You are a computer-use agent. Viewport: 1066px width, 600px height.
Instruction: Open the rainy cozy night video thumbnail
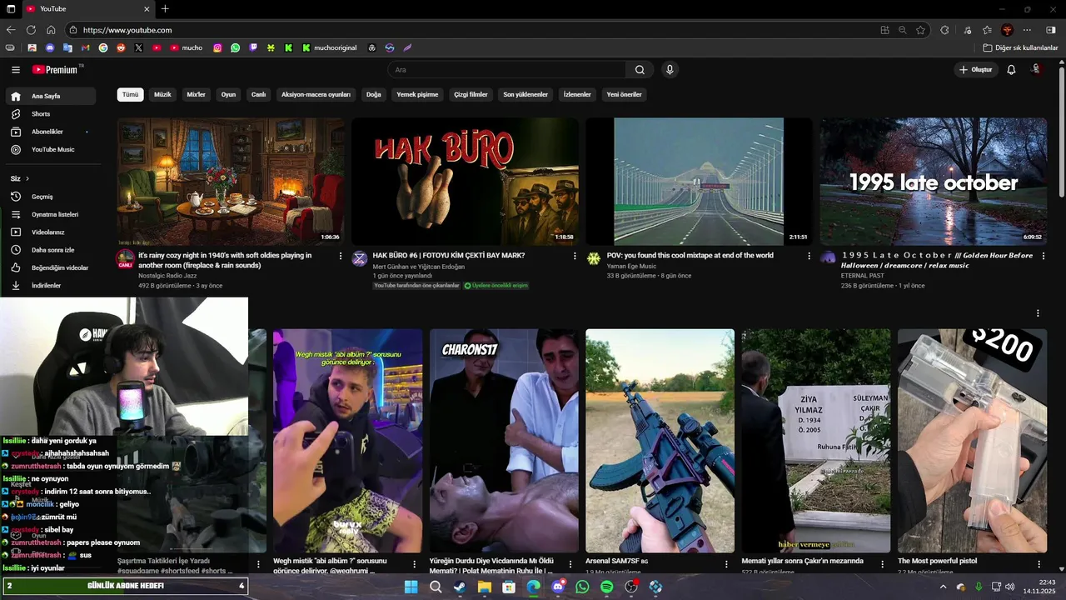tap(231, 181)
